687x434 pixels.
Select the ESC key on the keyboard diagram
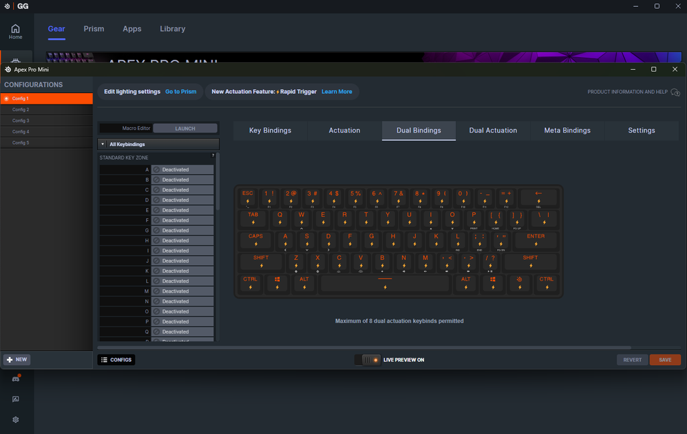point(248,198)
